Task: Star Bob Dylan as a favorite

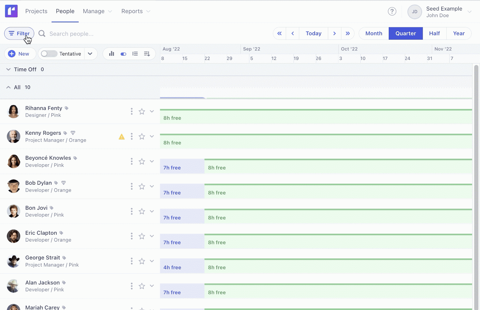Action: (x=142, y=186)
